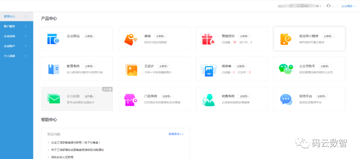Open the 企业网站 product icon
The height and width of the screenshot is (159, 359).
point(53,39)
